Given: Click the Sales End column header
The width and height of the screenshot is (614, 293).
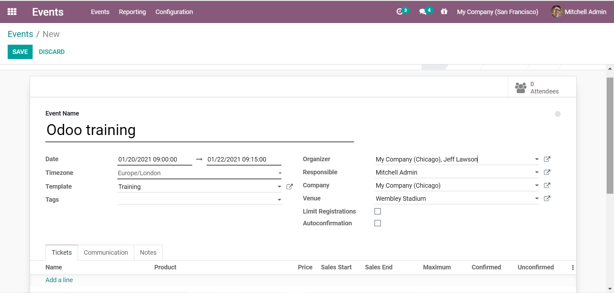Looking at the screenshot, I should point(379,267).
